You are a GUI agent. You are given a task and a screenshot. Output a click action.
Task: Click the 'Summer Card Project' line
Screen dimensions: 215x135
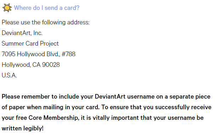click(30, 43)
